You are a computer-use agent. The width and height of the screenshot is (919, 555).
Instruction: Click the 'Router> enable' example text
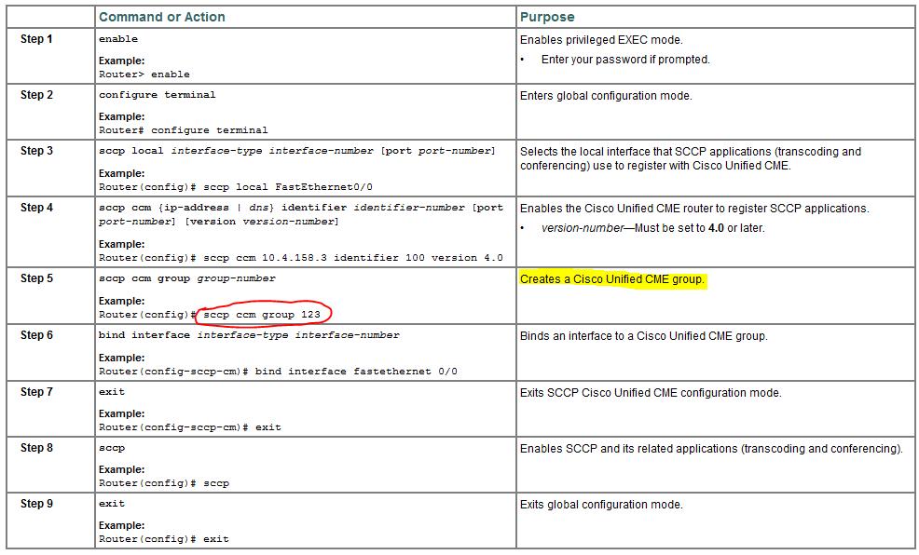tap(144, 74)
